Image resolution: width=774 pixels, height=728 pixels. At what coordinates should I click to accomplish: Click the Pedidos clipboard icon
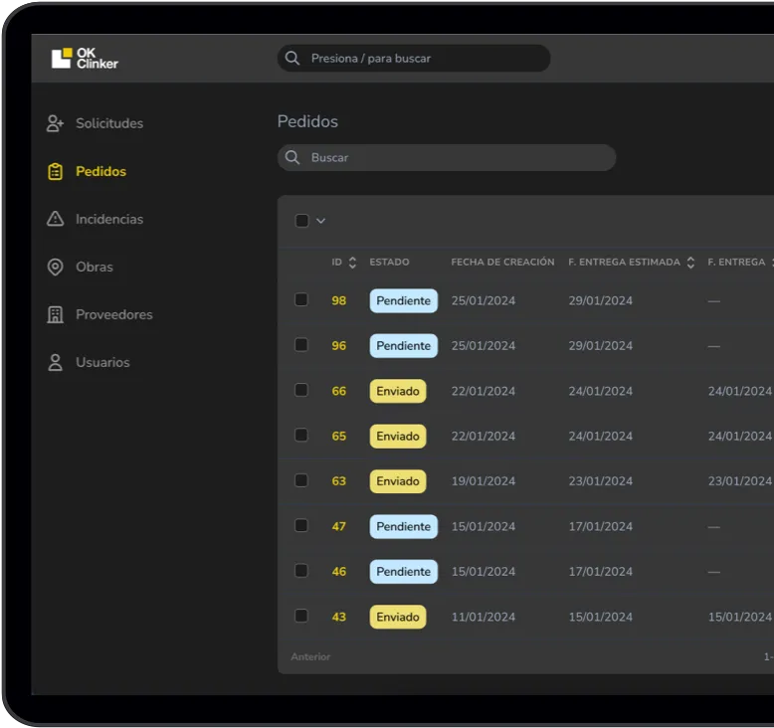[x=55, y=171]
